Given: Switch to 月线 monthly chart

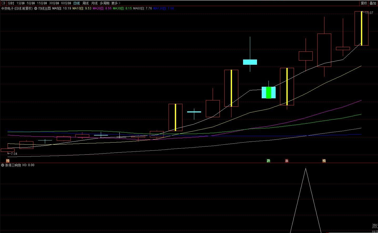Looking at the screenshot, I should pos(94,3).
